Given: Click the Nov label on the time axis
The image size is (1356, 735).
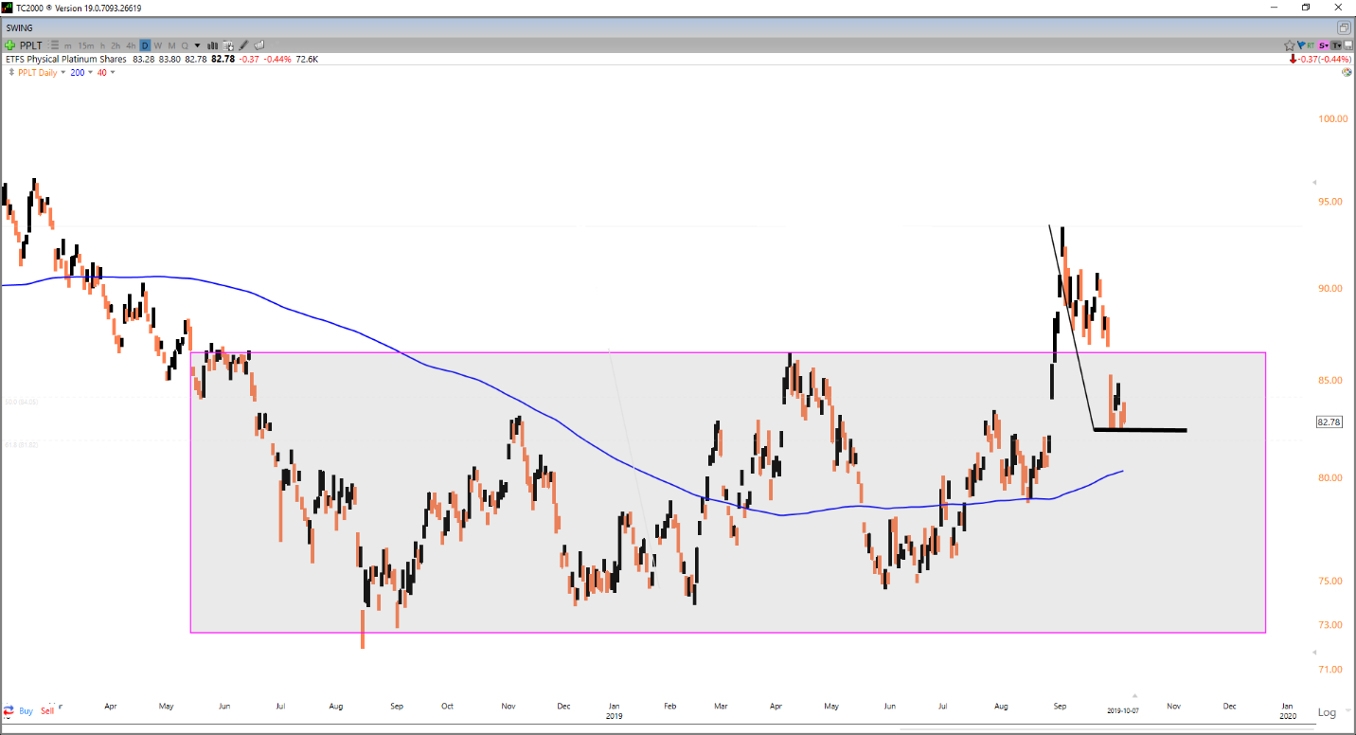Looking at the screenshot, I should [x=1174, y=706].
